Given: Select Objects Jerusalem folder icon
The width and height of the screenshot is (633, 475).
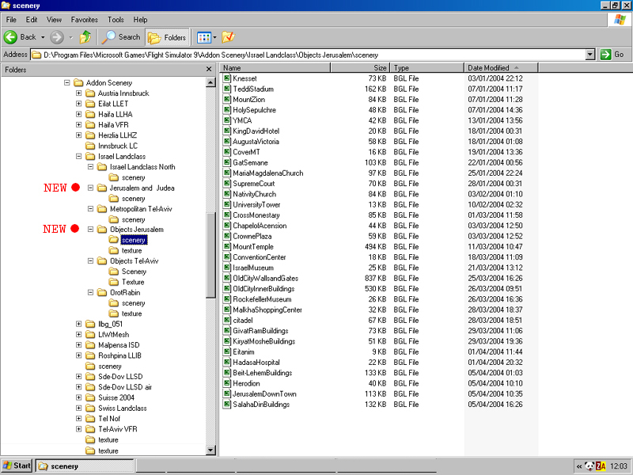Looking at the screenshot, I should click(x=102, y=230).
